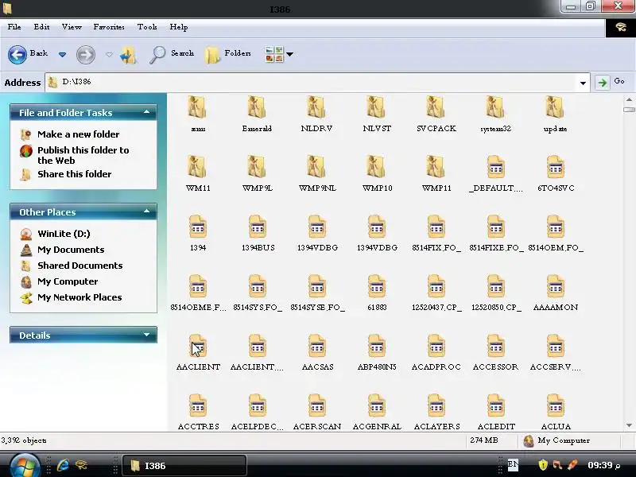Select the ABP480N5 file icon
This screenshot has width=636, height=477.
tap(376, 347)
